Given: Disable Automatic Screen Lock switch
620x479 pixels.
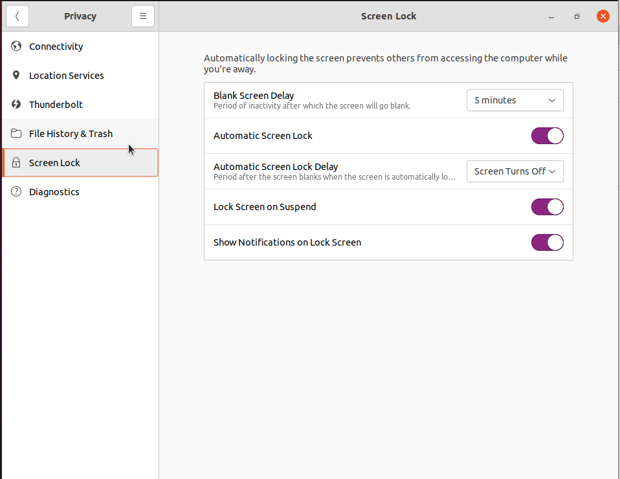Looking at the screenshot, I should point(547,136).
